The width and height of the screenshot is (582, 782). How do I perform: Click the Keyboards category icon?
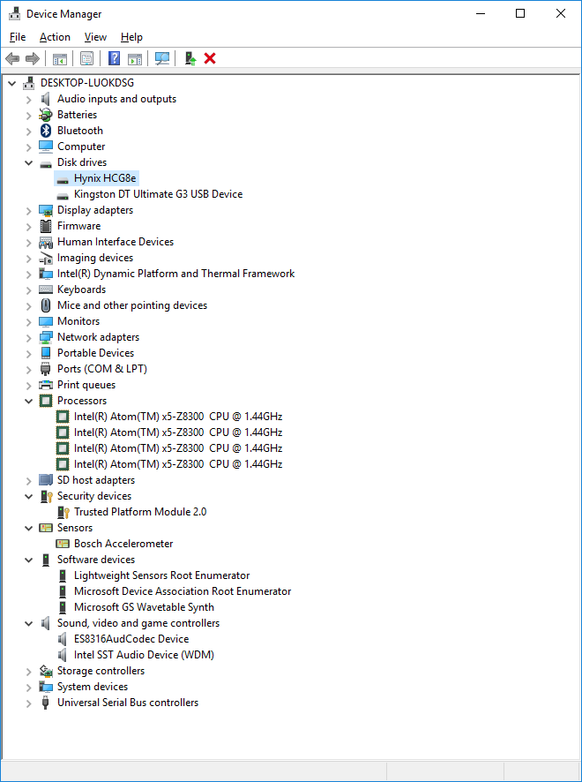[46, 289]
